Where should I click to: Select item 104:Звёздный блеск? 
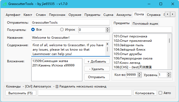coord(129,50)
